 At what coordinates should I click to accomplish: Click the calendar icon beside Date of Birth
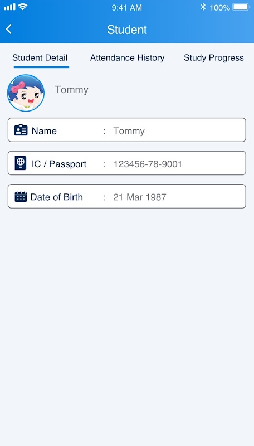tap(21, 197)
